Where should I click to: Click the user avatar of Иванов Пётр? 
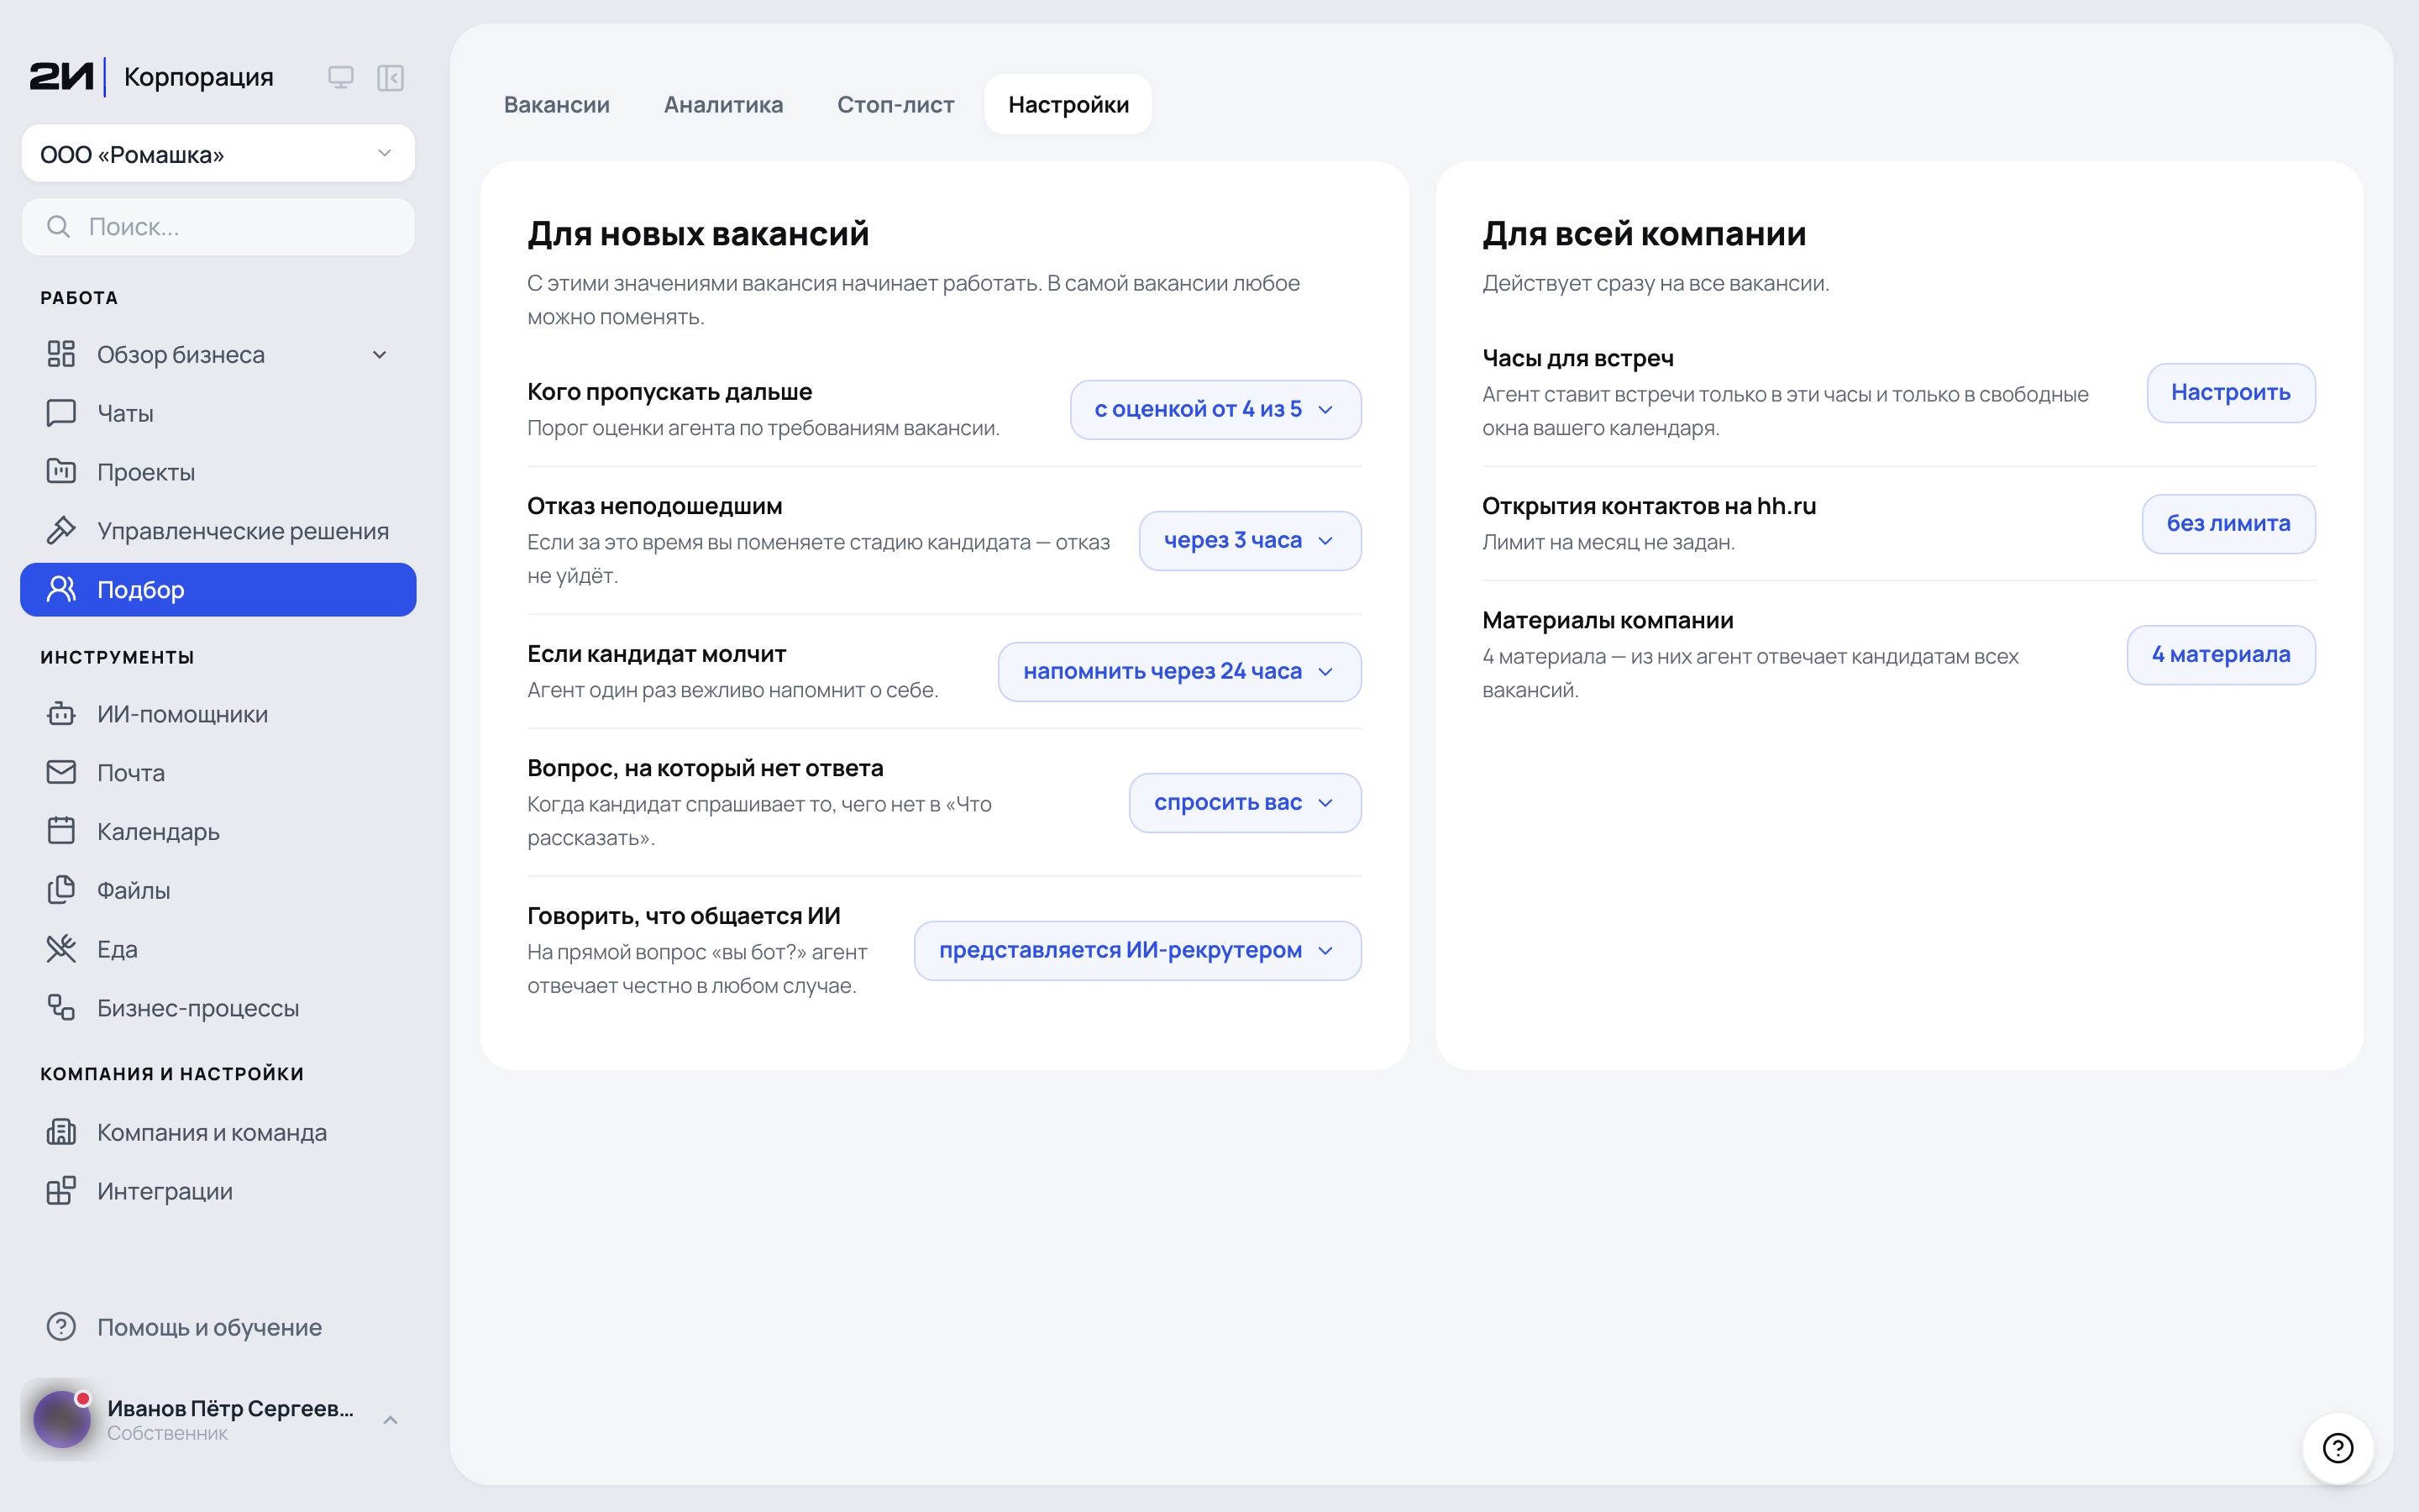[62, 1419]
